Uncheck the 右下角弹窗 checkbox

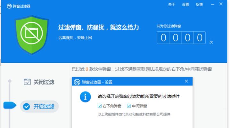click(x=99, y=106)
